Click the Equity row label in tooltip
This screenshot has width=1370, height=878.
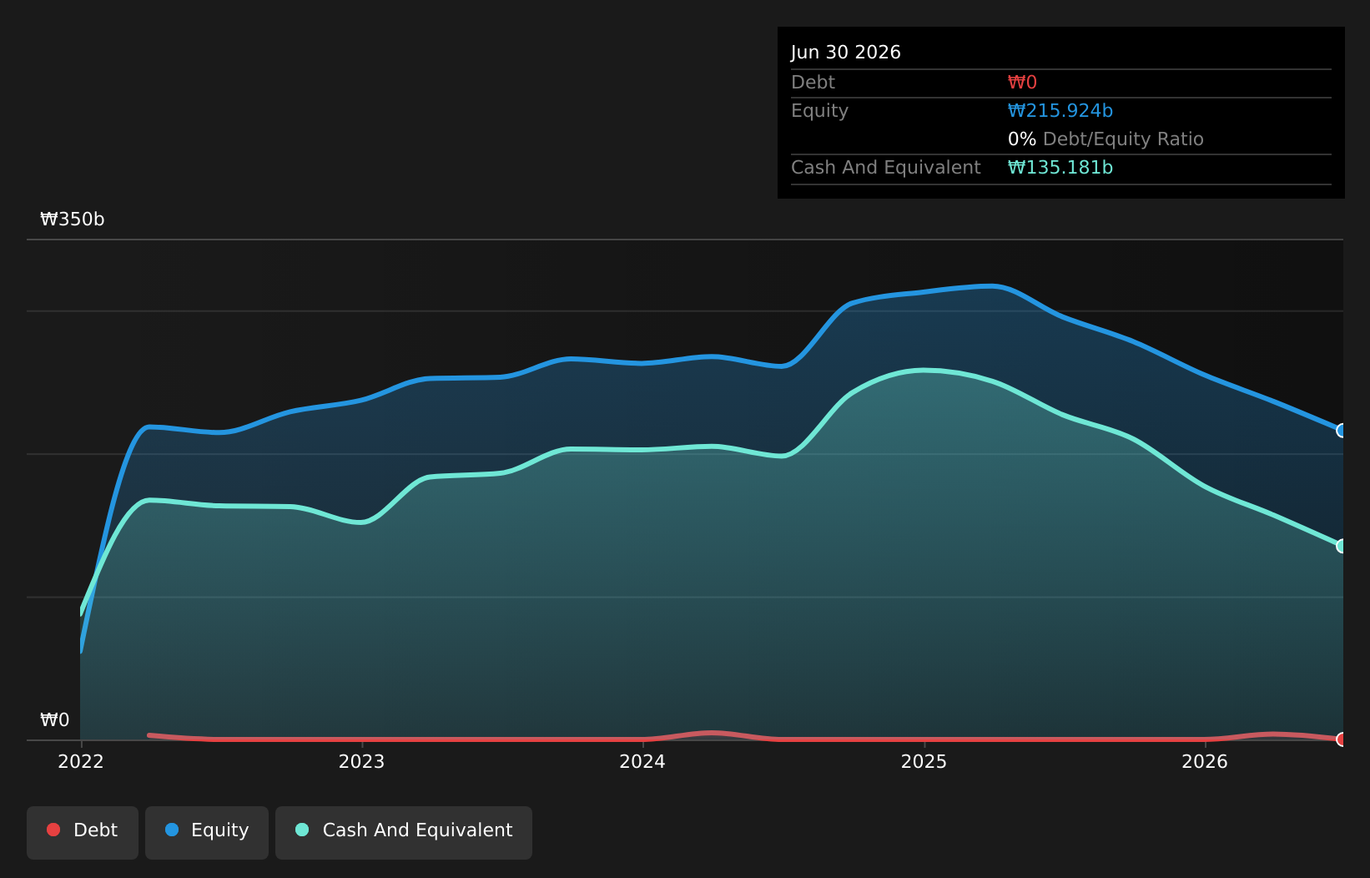pos(819,111)
